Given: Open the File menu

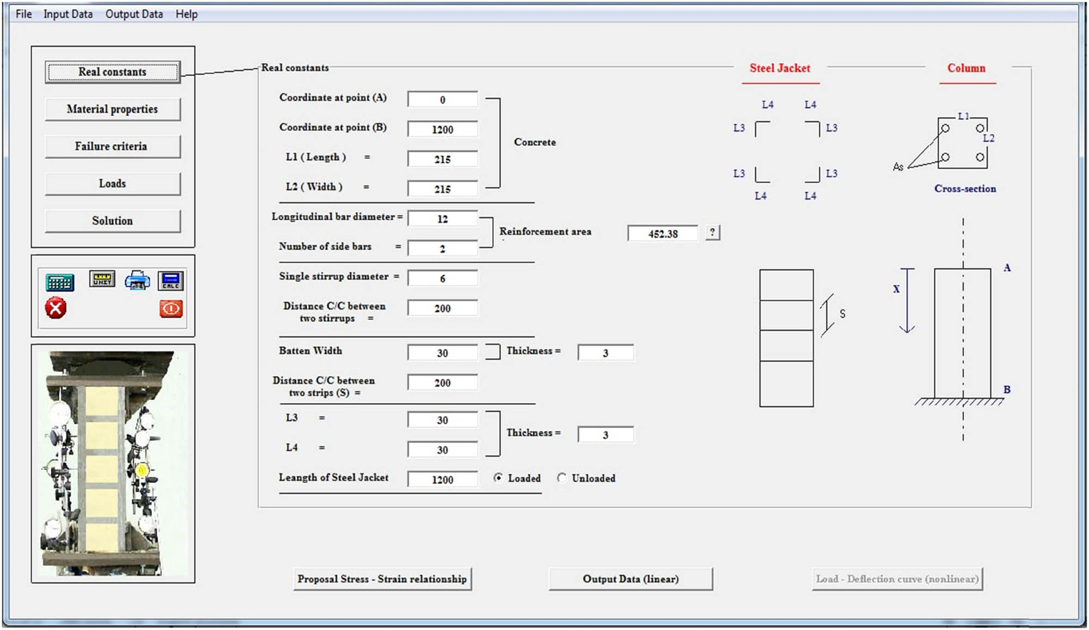Looking at the screenshot, I should 23,14.
